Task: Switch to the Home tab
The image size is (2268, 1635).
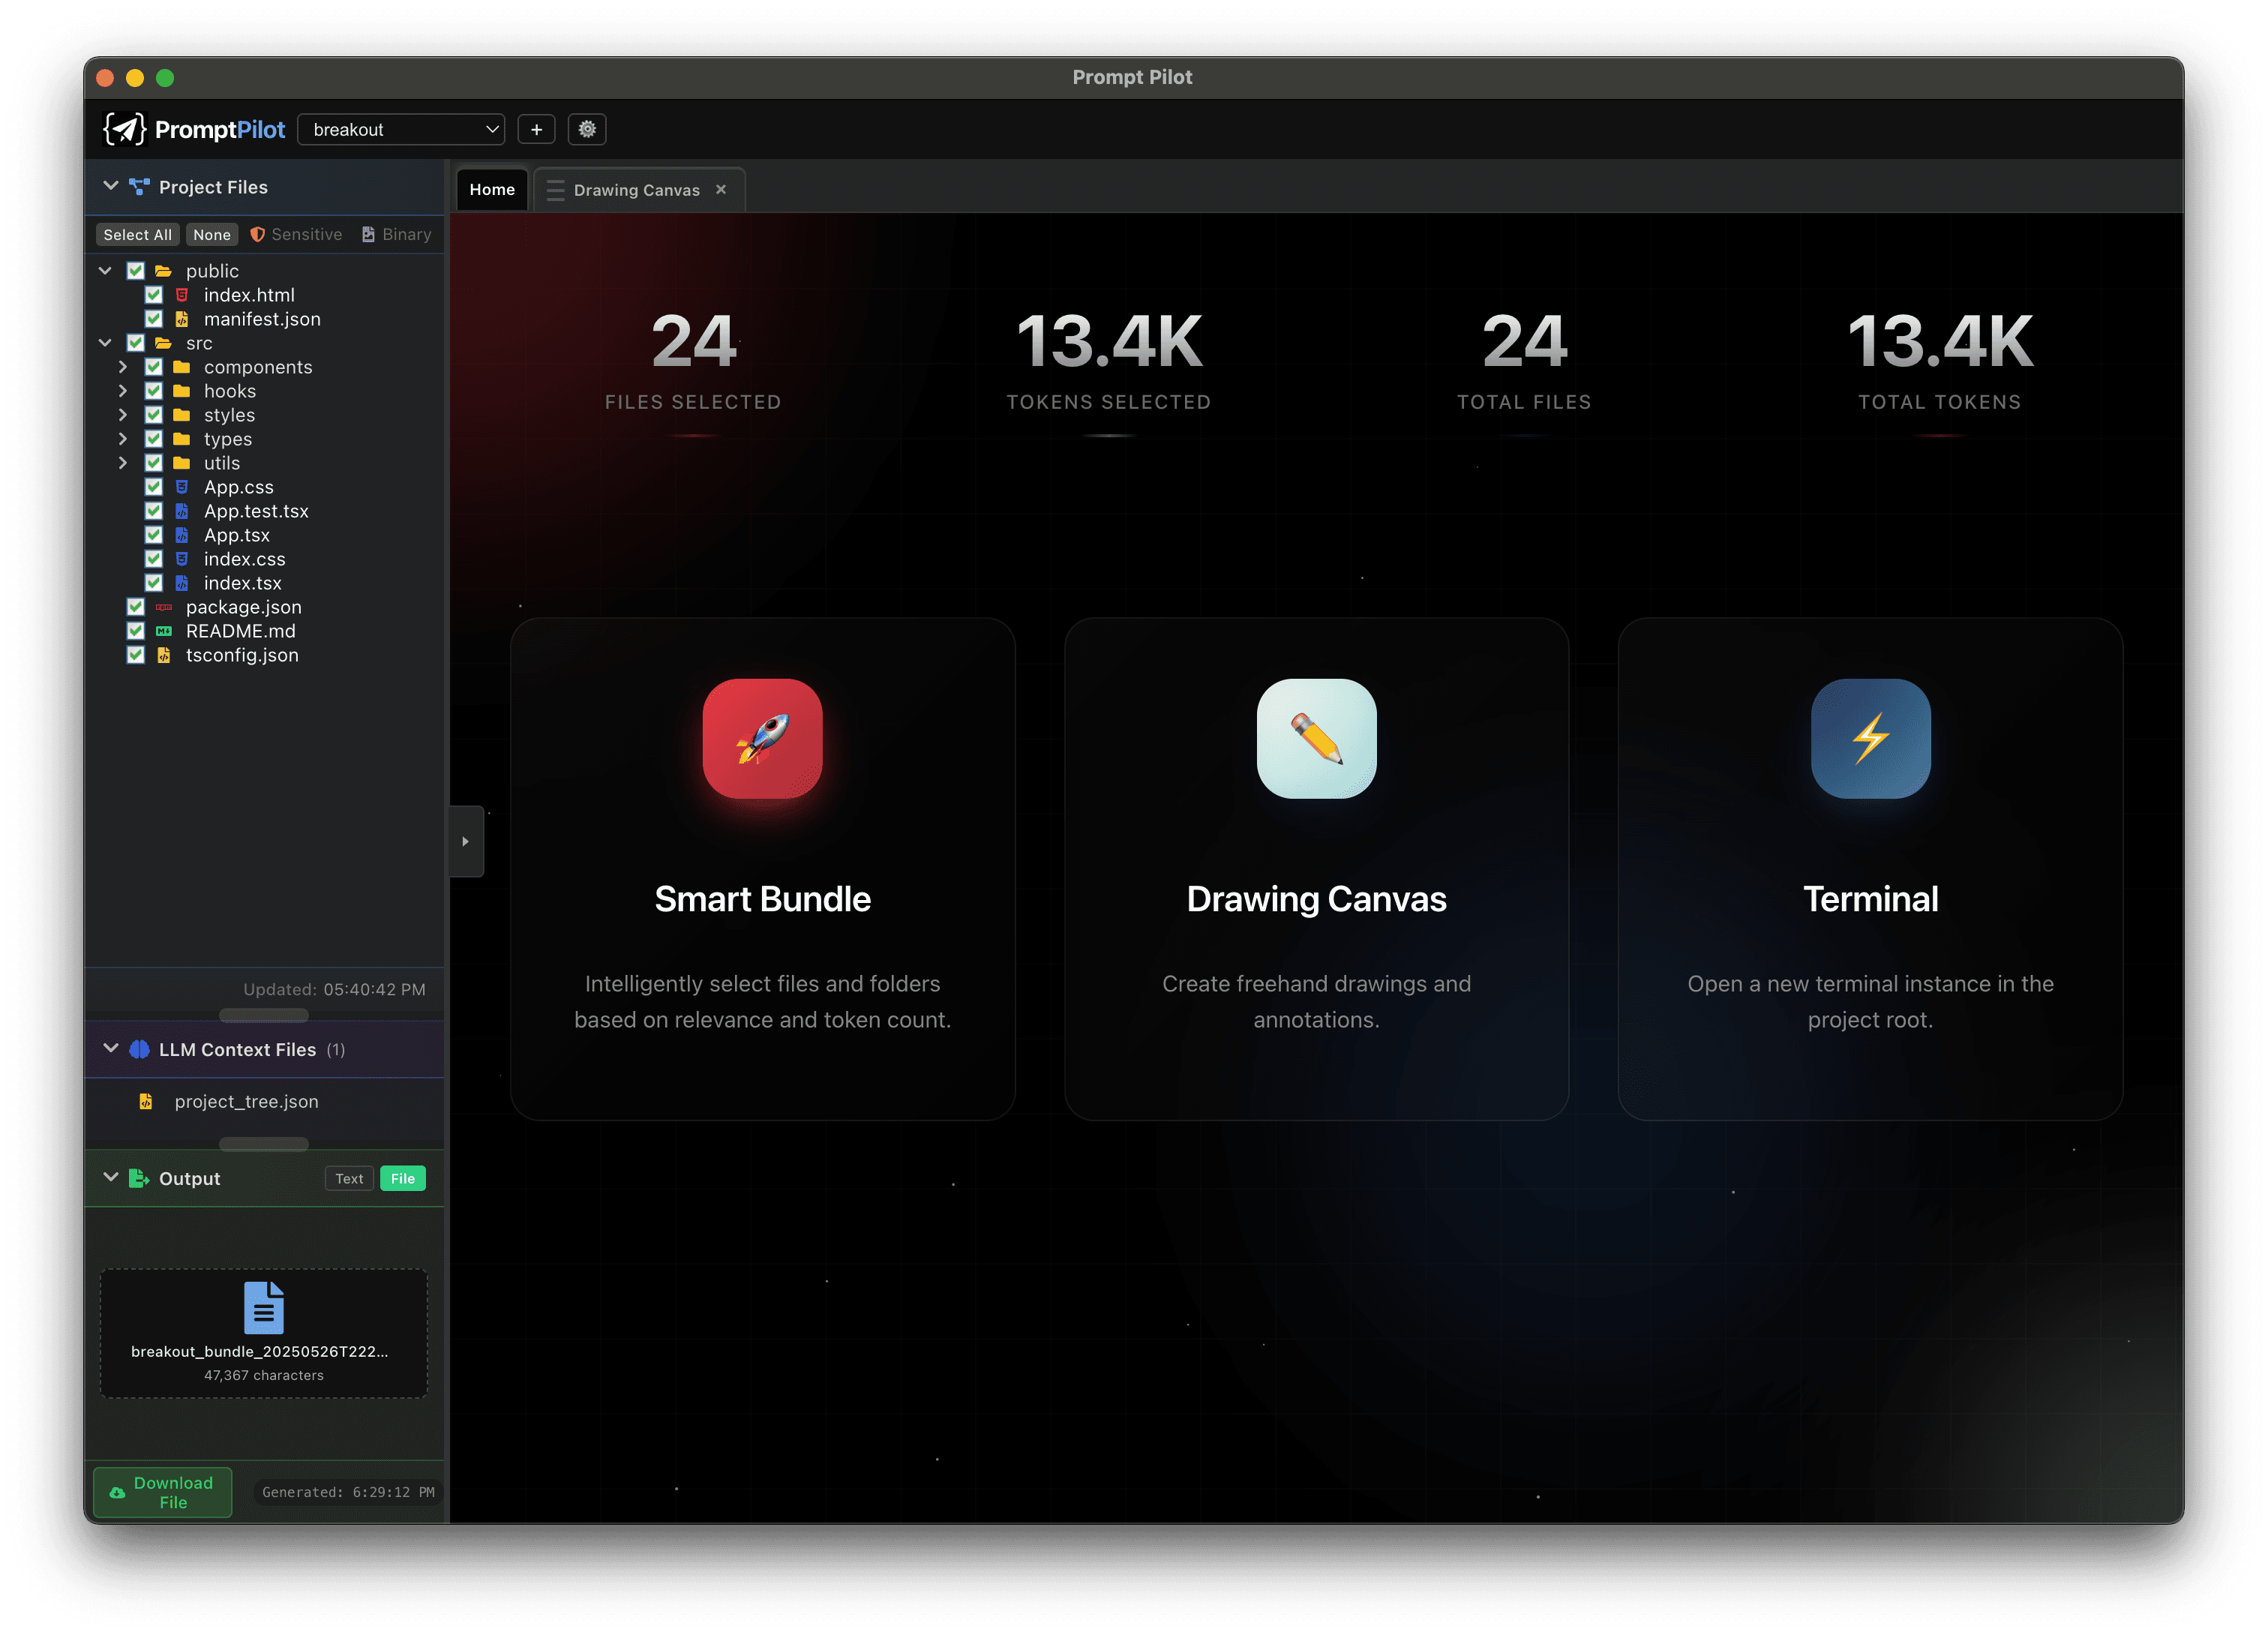Action: 492,189
